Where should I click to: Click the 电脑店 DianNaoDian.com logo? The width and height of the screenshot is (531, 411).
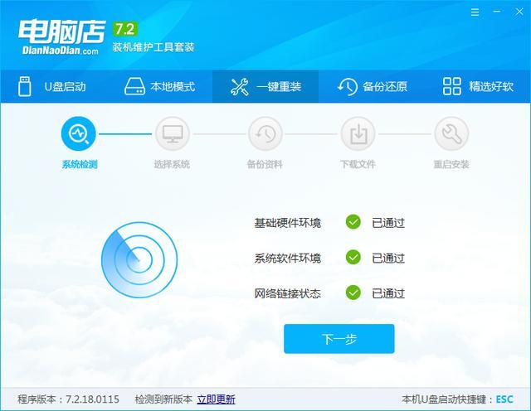(x=61, y=36)
